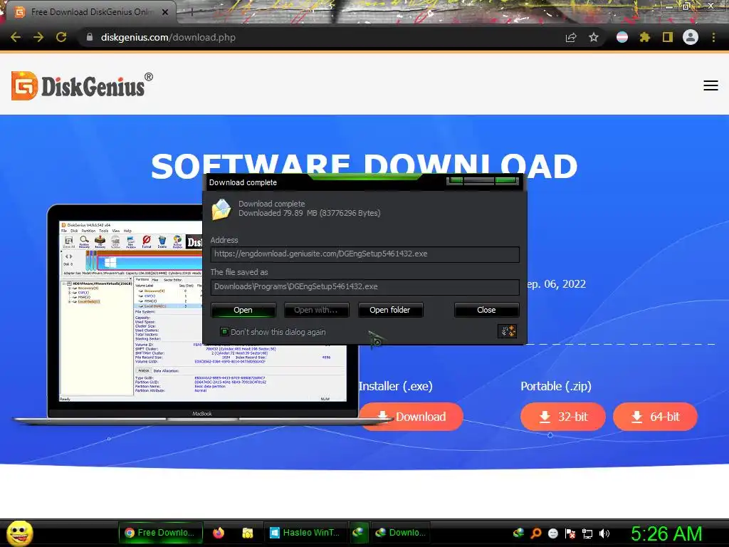Open the smiley Start menu button
This screenshot has width=729, height=547.
19,533
